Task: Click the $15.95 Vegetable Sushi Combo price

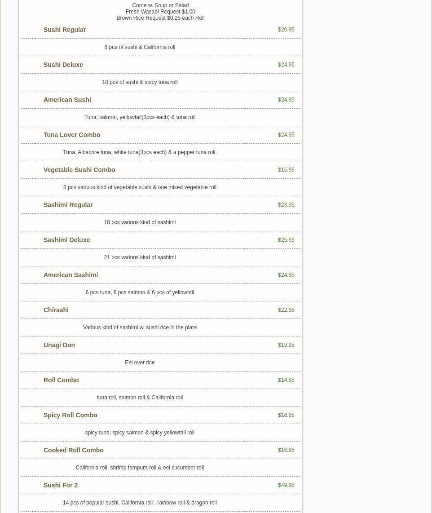Action: [x=286, y=170]
